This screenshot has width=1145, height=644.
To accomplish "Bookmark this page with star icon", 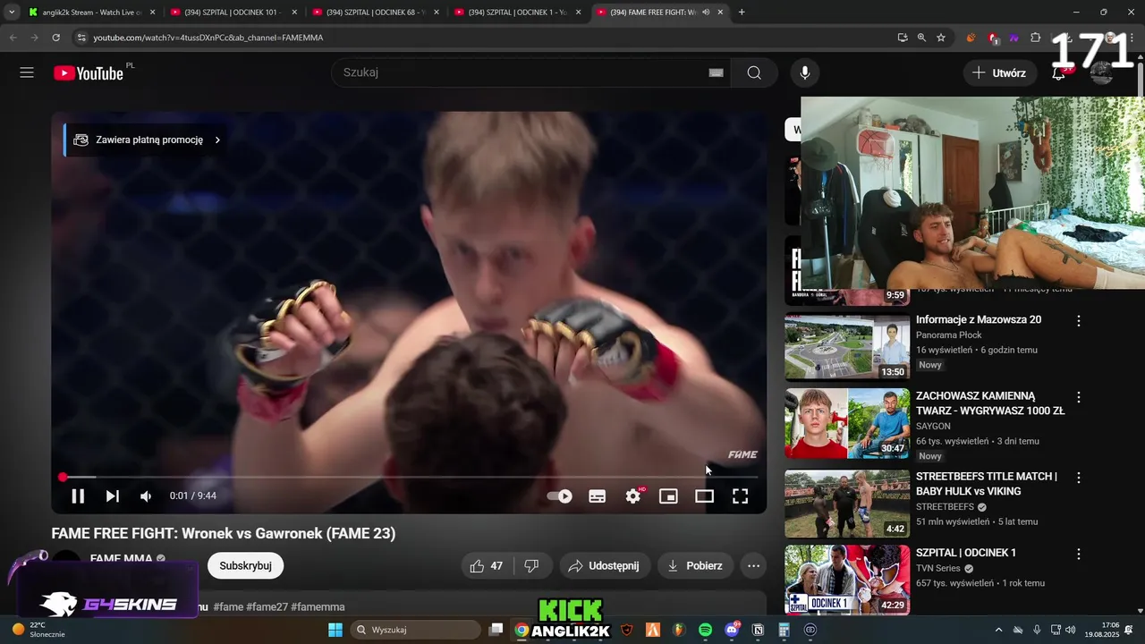I will 941,38.
